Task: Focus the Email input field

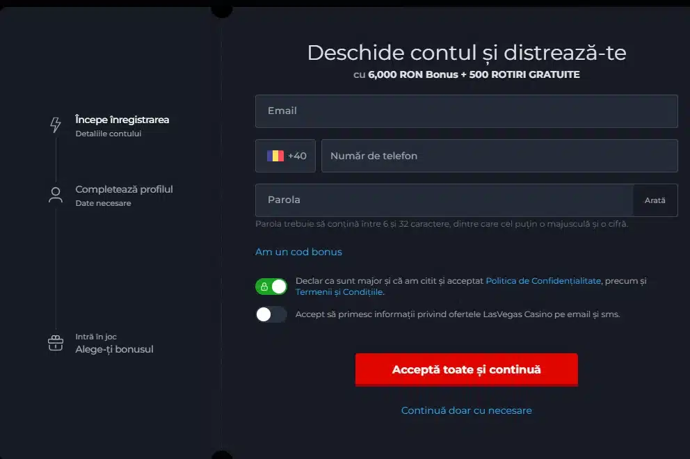Action: coord(466,111)
